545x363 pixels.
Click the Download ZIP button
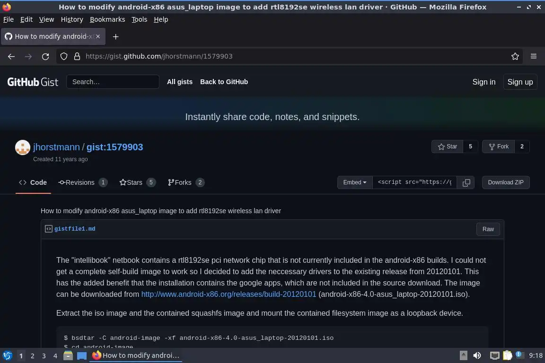(505, 182)
